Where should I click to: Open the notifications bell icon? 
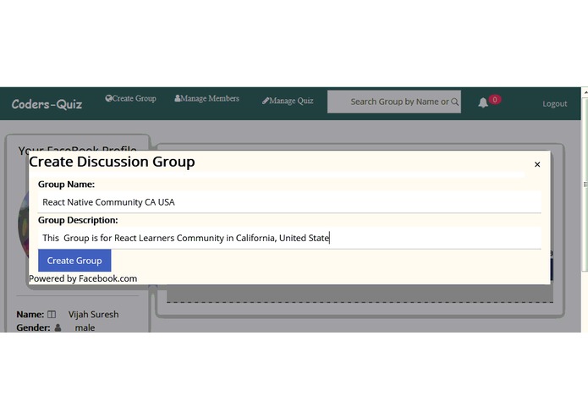[483, 102]
